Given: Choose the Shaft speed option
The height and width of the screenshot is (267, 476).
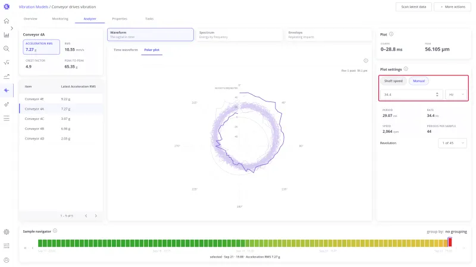Looking at the screenshot, I should [x=393, y=81].
